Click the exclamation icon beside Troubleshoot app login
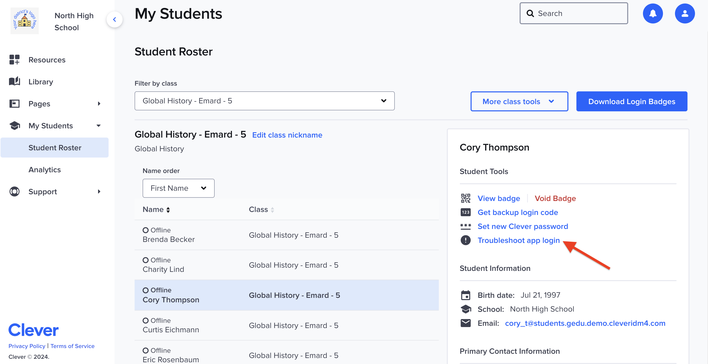The width and height of the screenshot is (708, 364). pos(466,241)
